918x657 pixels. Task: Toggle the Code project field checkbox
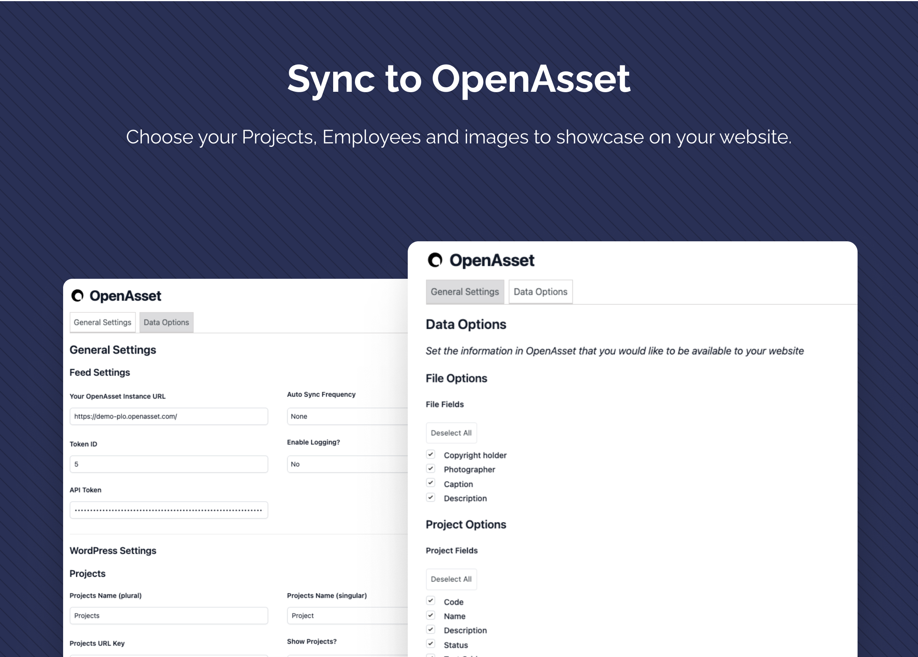coord(430,601)
